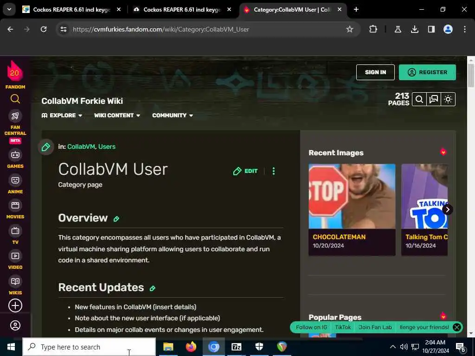Open the Talking Tom image thumbnail
The width and height of the screenshot is (475, 356).
point(424,197)
